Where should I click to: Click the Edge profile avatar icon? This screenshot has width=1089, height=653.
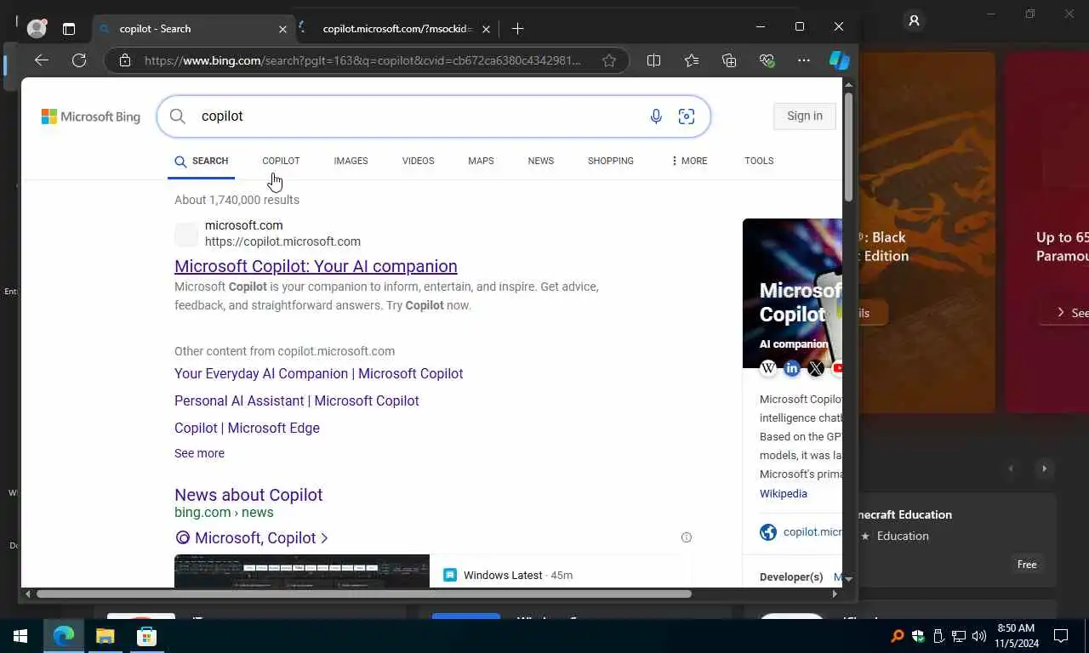tap(37, 28)
